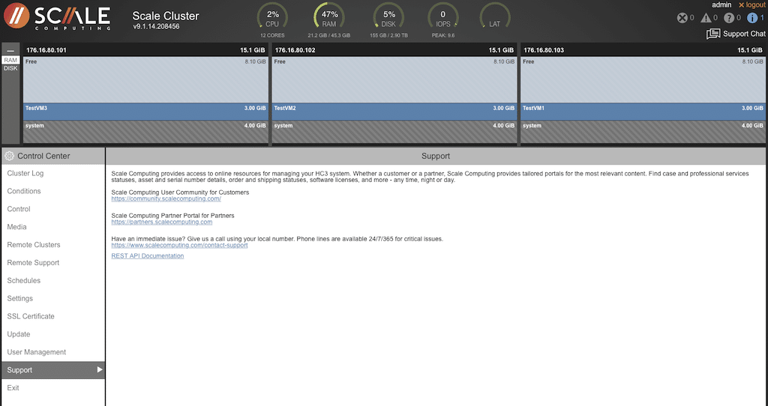Click node header 176.16.80.103
768x406 pixels.
(x=643, y=50)
